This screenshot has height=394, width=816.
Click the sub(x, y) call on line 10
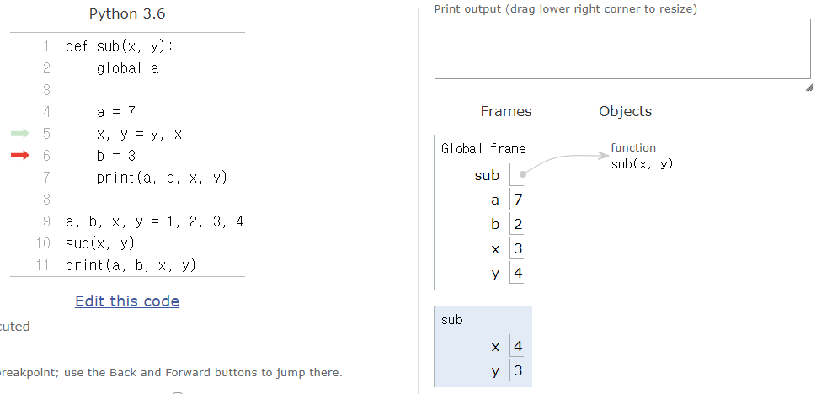pos(99,243)
